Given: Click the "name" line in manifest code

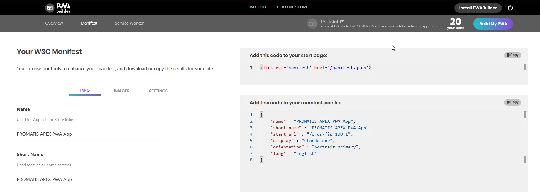Looking at the screenshot, I should pos(313,121).
